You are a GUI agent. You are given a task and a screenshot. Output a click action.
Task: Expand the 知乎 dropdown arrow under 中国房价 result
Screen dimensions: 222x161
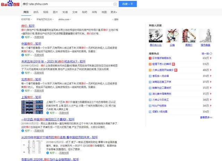pyautogui.click(x=31, y=55)
